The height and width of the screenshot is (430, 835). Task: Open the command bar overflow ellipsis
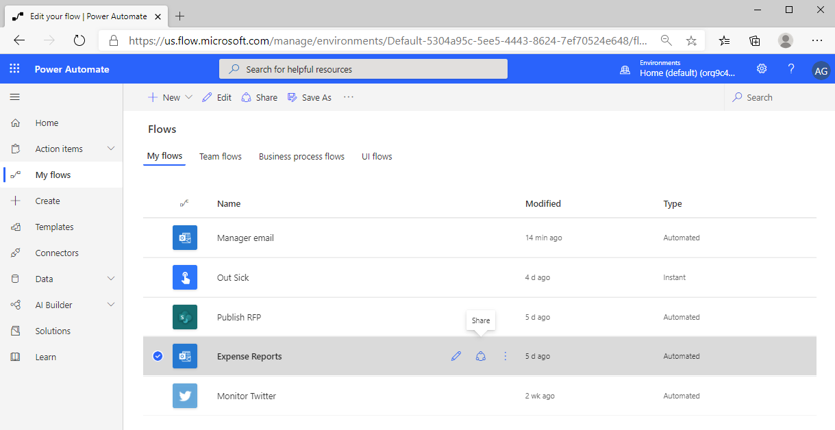click(x=349, y=97)
